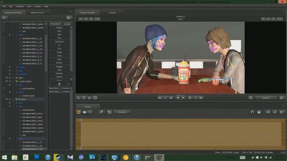Open the Windows Start menu

[x=4, y=157]
